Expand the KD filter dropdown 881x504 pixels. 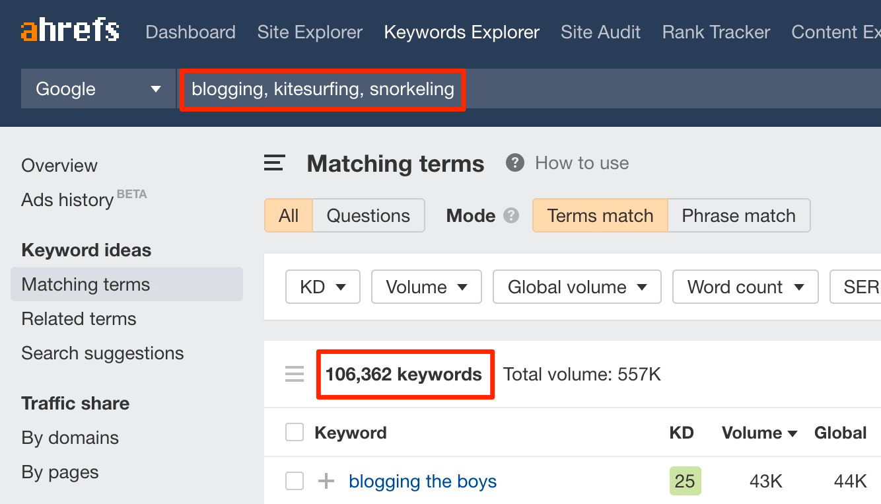(x=322, y=287)
